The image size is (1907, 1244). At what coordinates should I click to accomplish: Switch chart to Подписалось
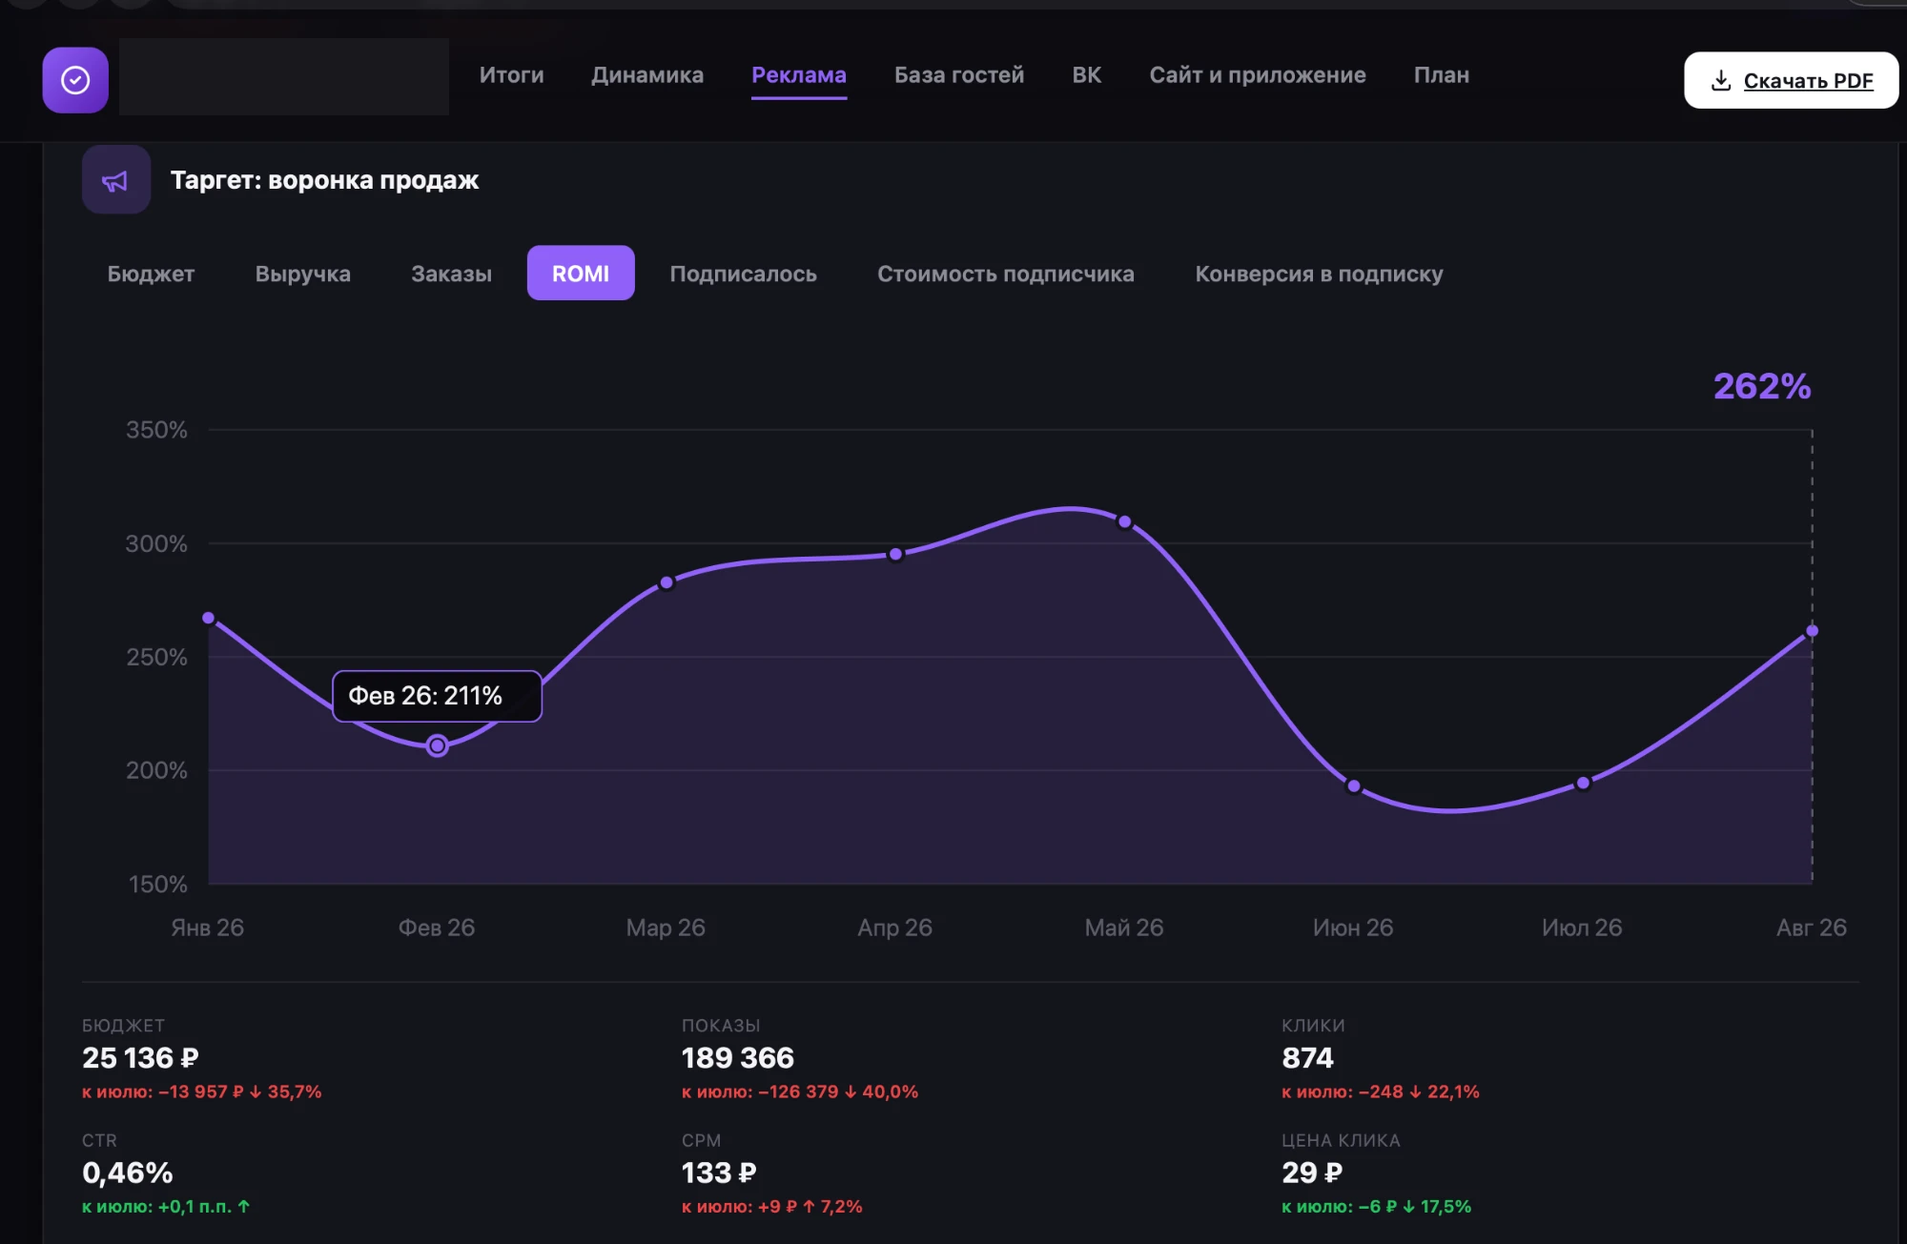(x=744, y=274)
